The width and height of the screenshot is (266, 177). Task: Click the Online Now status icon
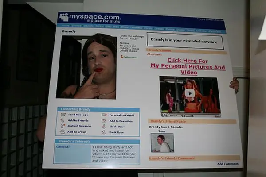[121, 57]
